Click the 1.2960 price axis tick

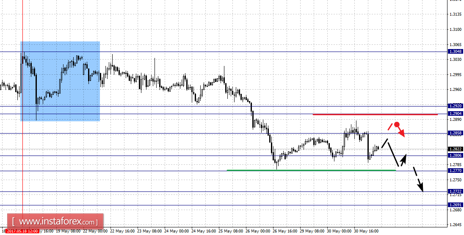point(456,89)
